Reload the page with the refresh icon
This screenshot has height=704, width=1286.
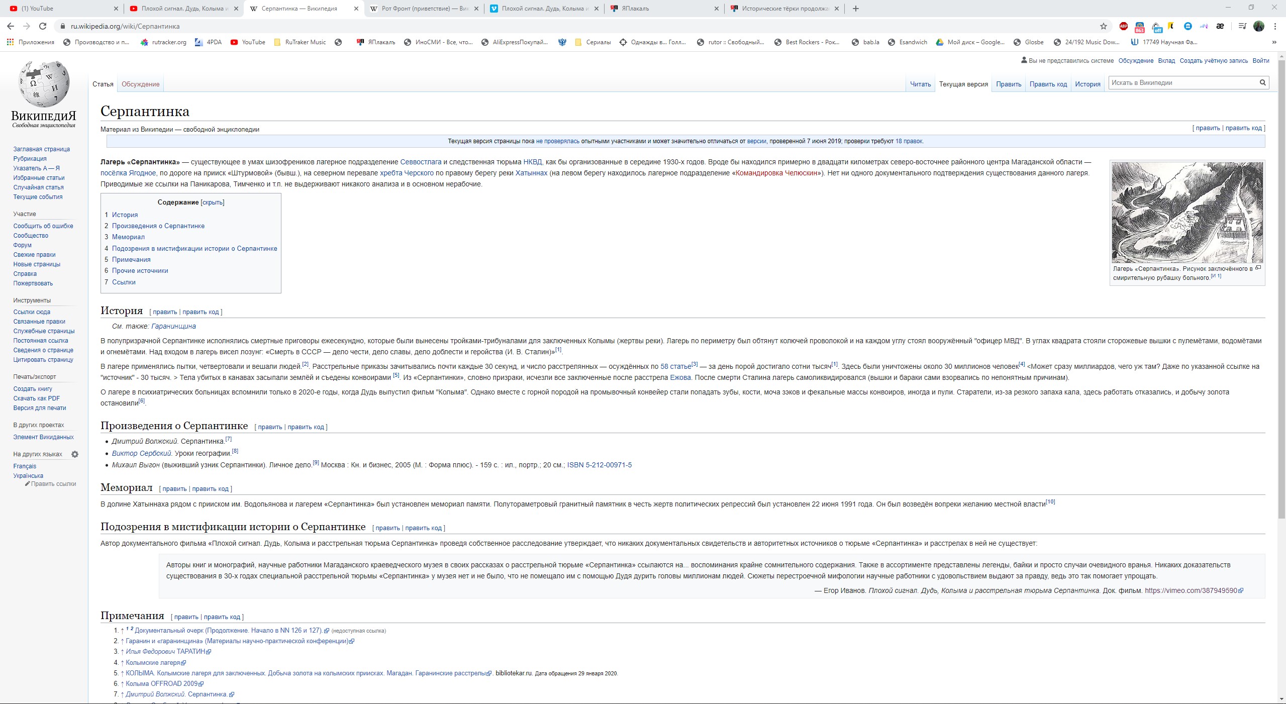point(43,26)
